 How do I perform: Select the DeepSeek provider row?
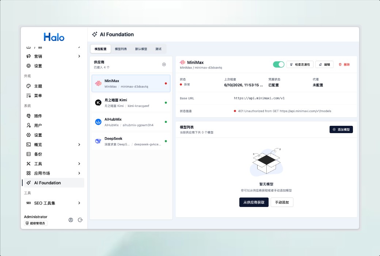click(x=131, y=141)
